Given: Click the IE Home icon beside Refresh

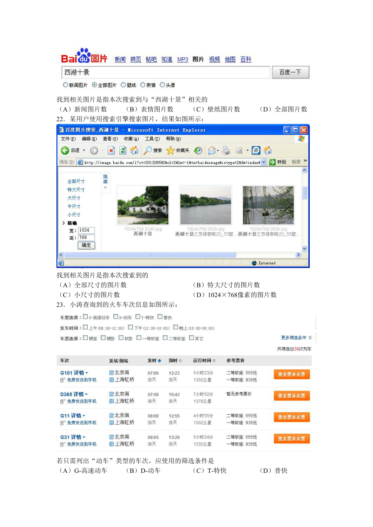Looking at the screenshot, I should pyautogui.click(x=134, y=150).
